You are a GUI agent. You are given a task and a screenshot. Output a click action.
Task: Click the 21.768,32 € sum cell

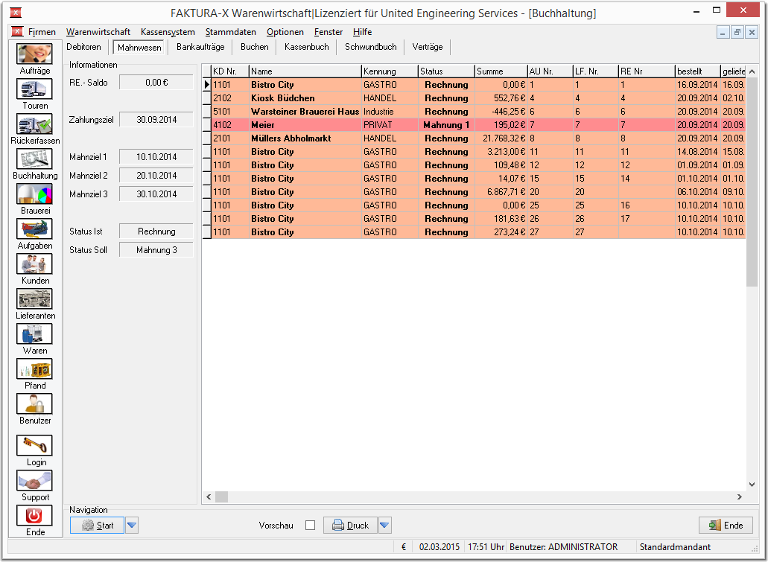(x=501, y=138)
